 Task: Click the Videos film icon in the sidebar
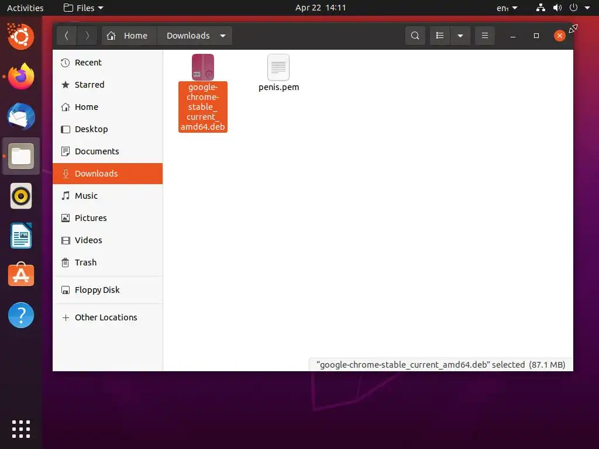[66, 240]
